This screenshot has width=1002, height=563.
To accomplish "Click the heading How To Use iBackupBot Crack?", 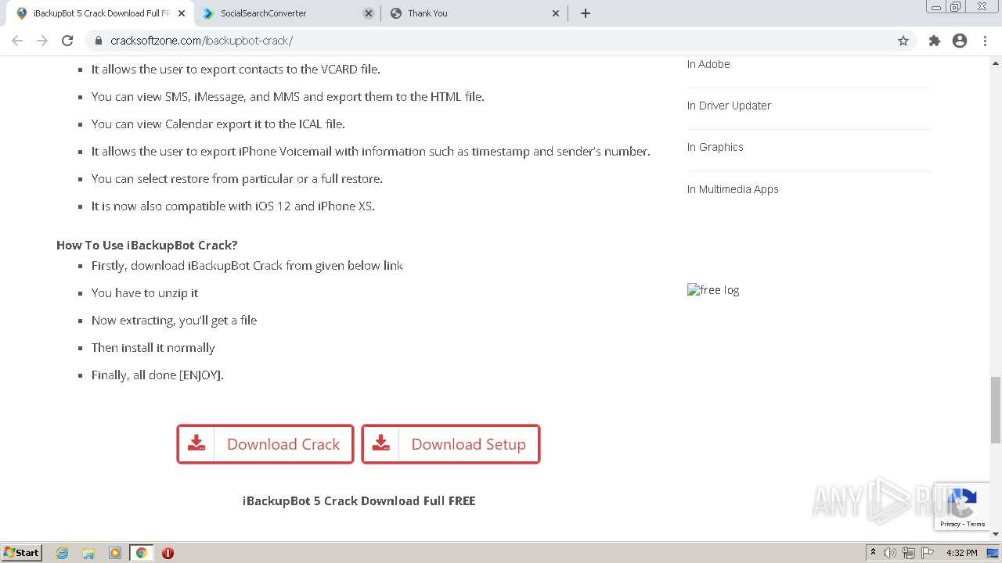I will (147, 245).
